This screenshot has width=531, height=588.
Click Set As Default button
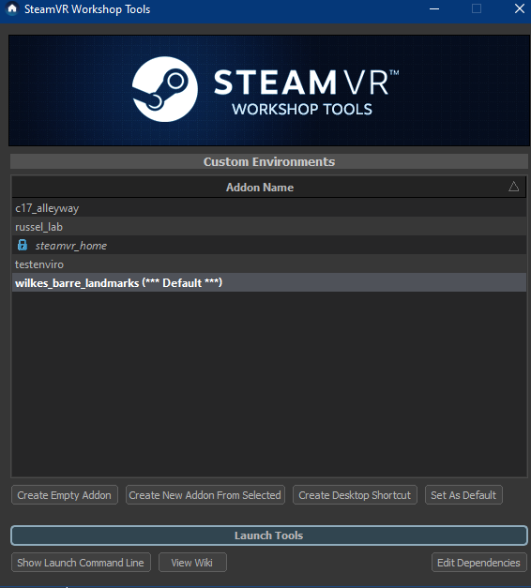[x=463, y=495]
